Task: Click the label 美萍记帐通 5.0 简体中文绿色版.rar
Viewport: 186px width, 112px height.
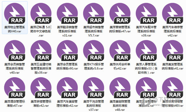Action: 41,31
